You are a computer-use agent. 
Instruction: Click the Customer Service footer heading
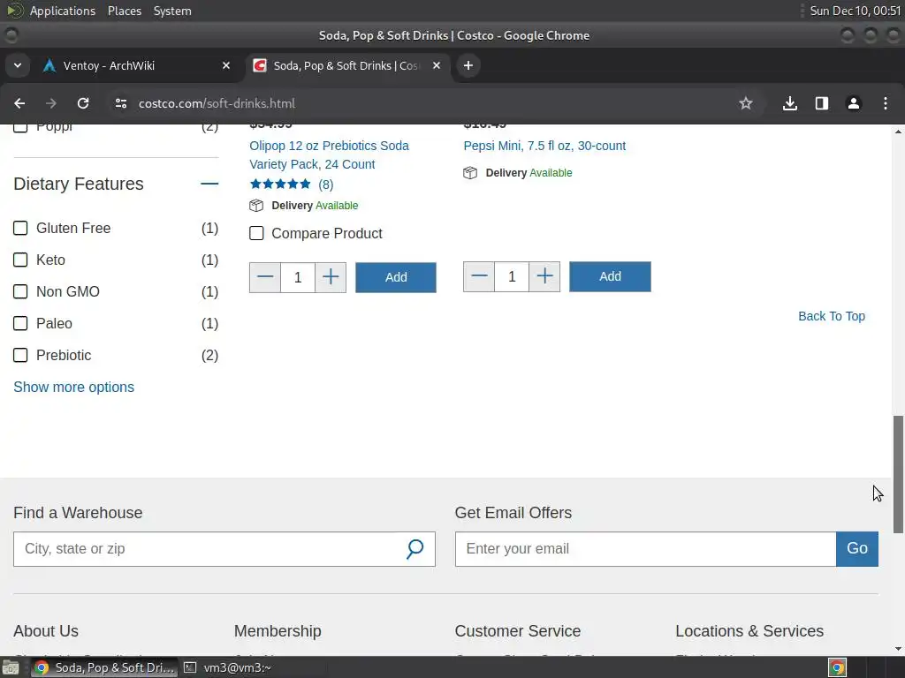(518, 631)
